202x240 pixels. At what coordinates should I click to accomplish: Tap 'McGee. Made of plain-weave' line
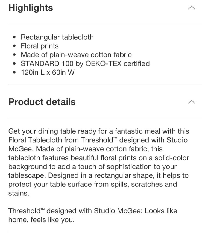point(85,149)
